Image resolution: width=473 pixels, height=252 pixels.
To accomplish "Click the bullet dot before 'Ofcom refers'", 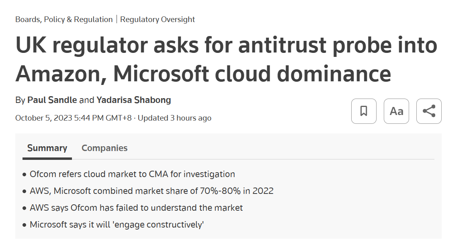I will pyautogui.click(x=25, y=174).
